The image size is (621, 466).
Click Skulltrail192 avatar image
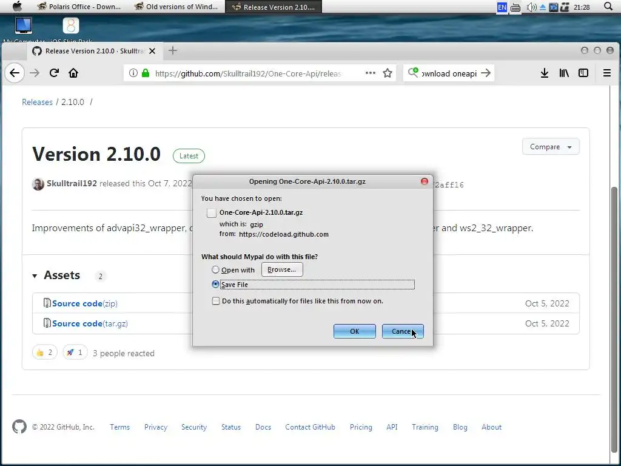[38, 184]
